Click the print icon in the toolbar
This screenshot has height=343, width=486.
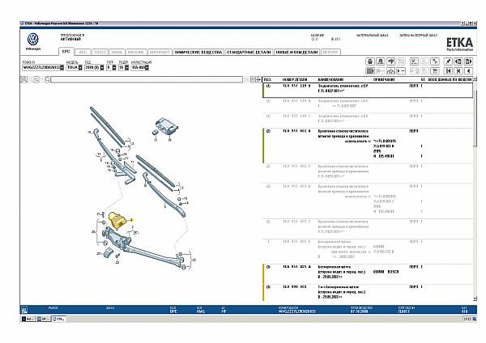370,61
